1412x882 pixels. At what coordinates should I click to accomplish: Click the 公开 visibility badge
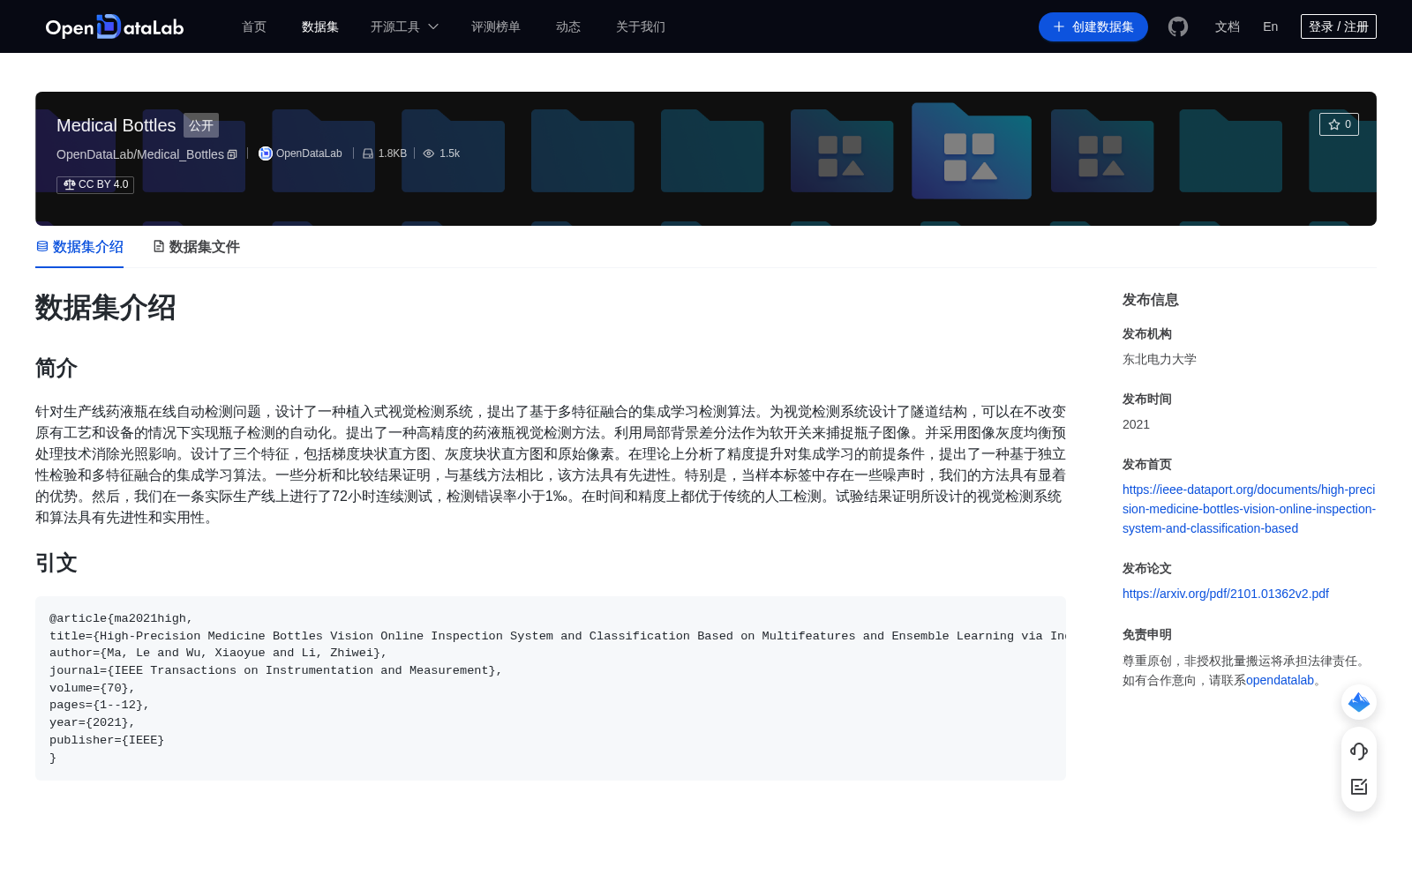click(x=201, y=125)
